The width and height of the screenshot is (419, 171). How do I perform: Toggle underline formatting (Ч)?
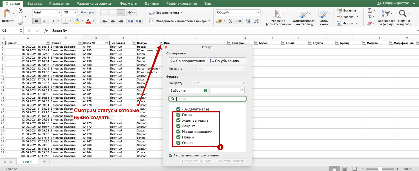[53, 21]
